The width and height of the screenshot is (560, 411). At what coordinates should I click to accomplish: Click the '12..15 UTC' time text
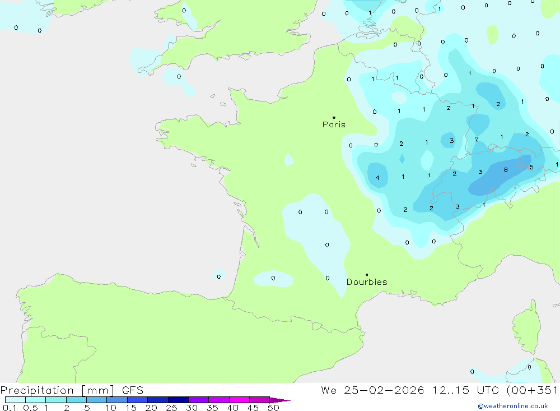(x=465, y=390)
